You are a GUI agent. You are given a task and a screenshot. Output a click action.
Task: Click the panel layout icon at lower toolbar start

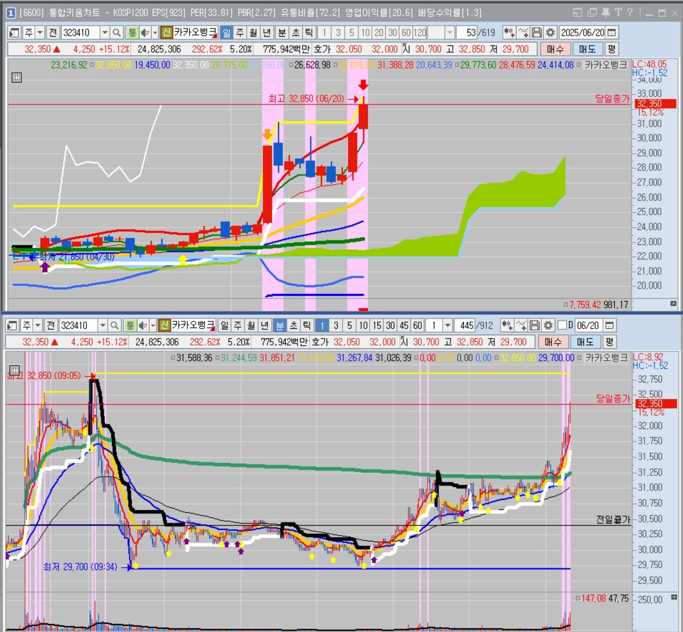pyautogui.click(x=12, y=326)
